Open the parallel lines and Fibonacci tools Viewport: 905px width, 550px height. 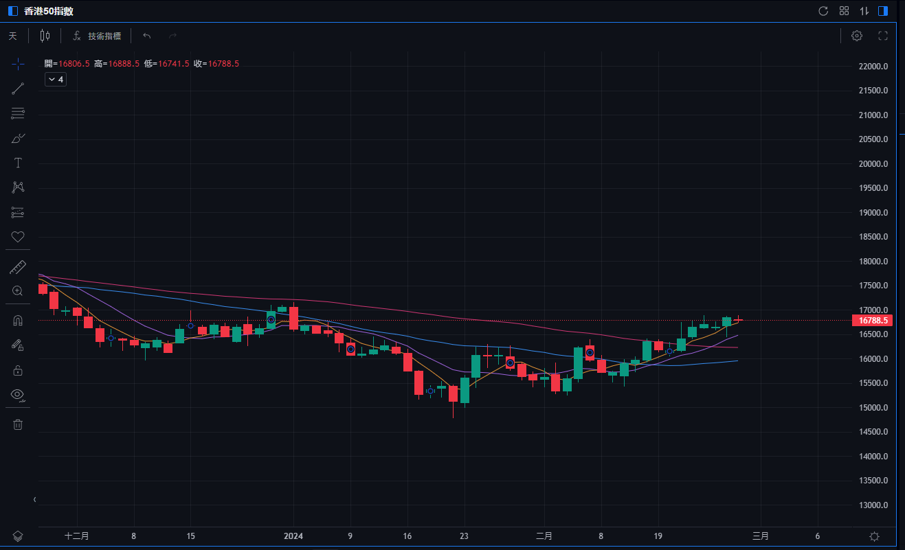coord(18,113)
